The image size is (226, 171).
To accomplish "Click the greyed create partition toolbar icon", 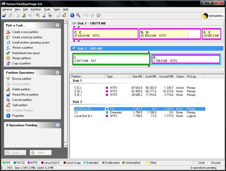I will (18, 15).
